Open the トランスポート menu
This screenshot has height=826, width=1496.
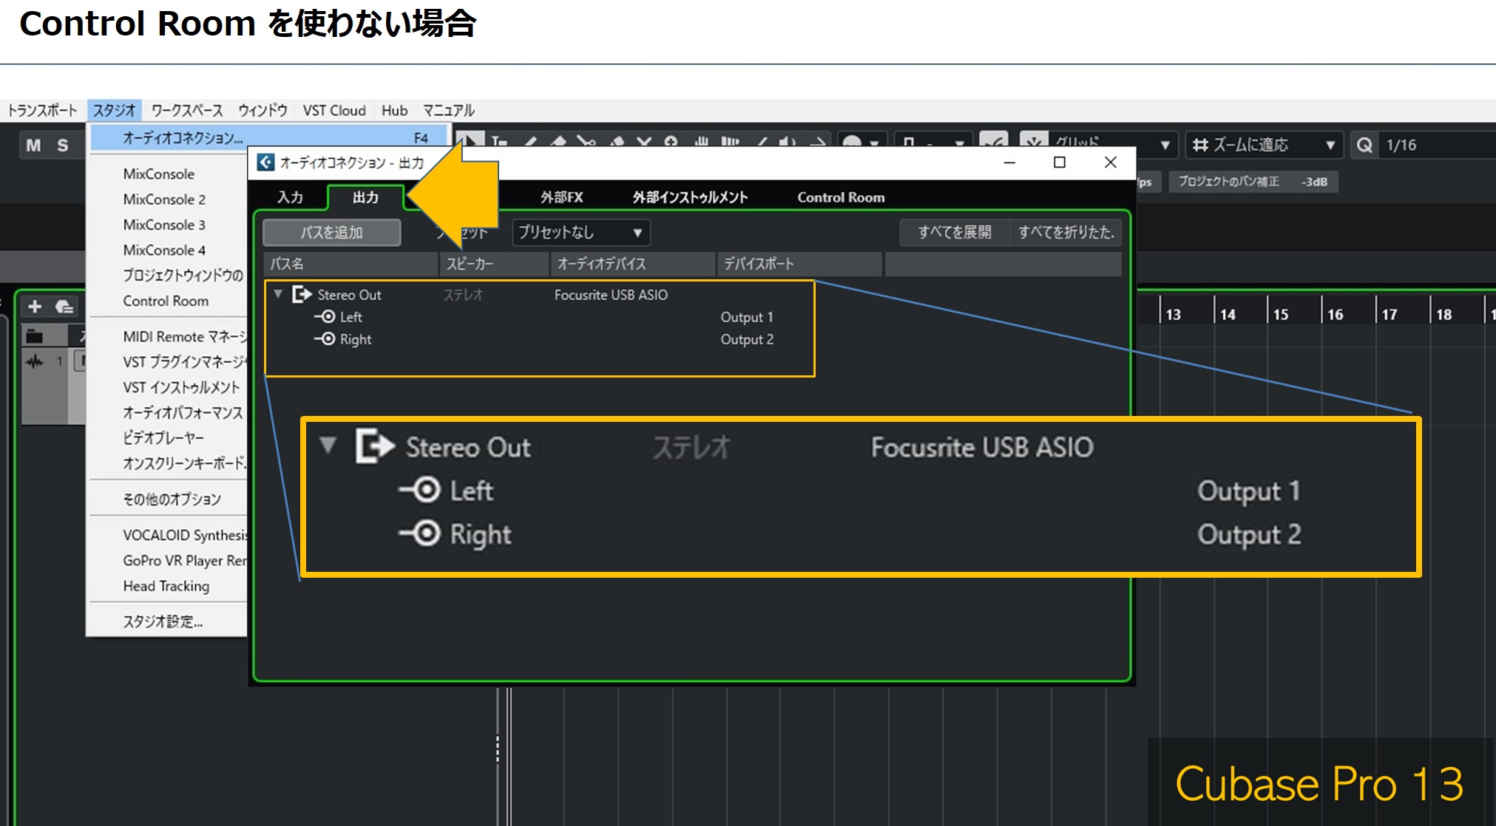[42, 110]
